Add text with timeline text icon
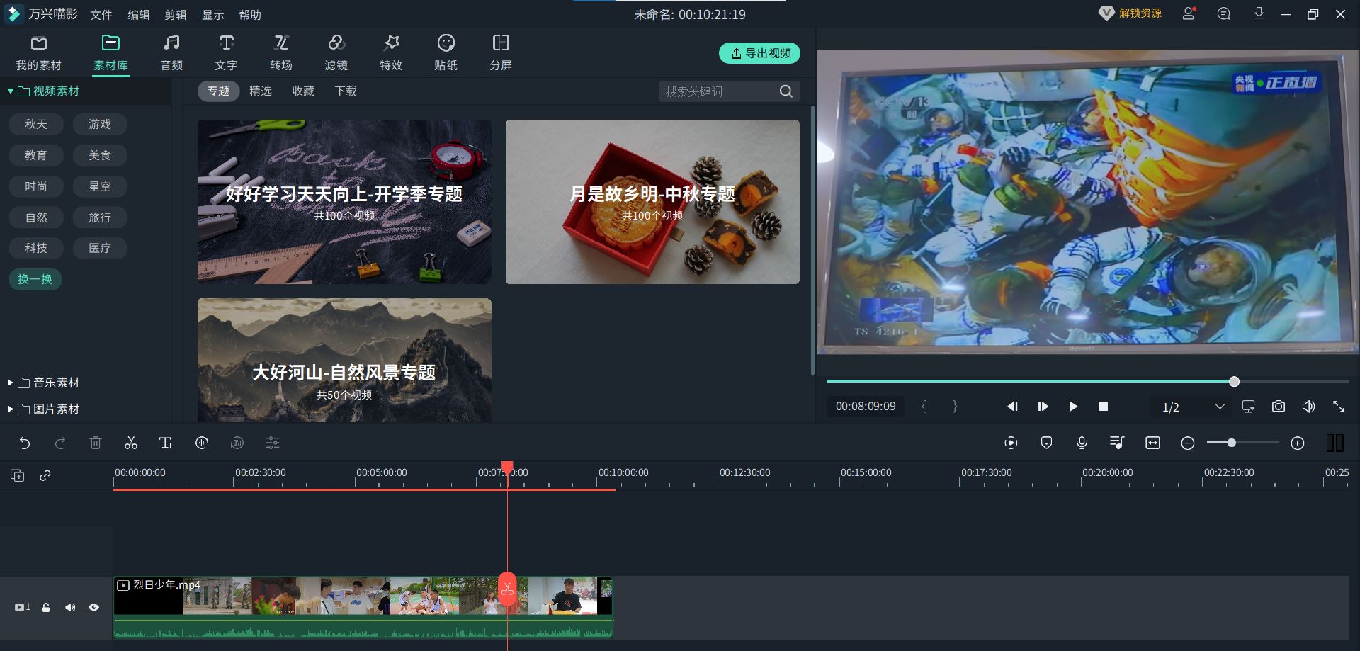Image resolution: width=1360 pixels, height=651 pixels. coord(166,443)
